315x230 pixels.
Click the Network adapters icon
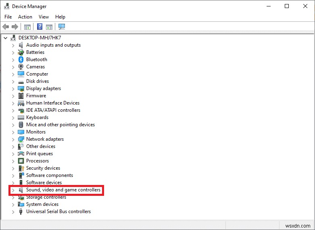point(21,139)
